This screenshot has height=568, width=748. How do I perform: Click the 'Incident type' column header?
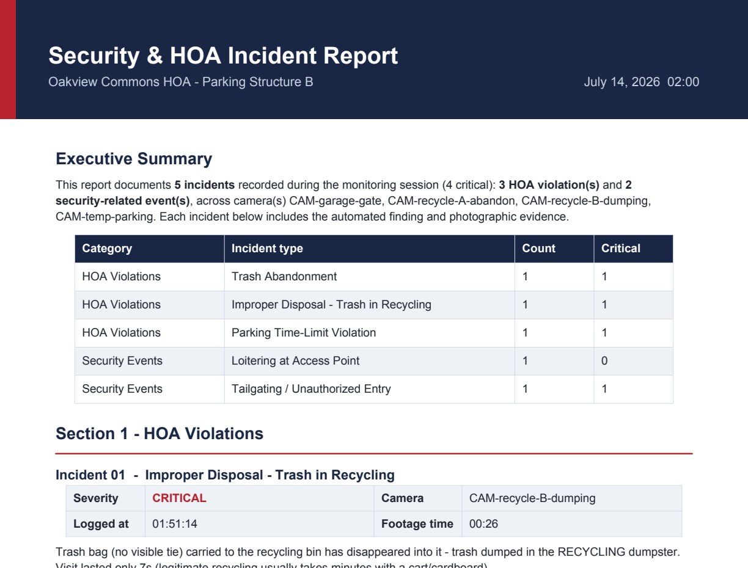369,249
